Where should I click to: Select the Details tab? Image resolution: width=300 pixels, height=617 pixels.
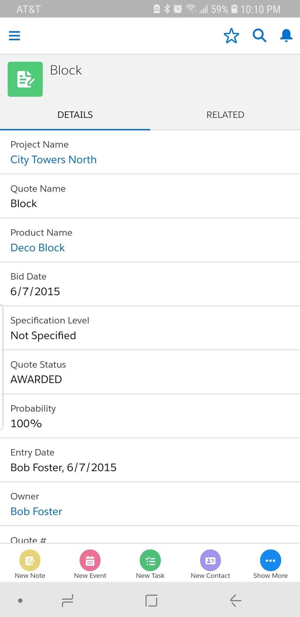pyautogui.click(x=75, y=115)
